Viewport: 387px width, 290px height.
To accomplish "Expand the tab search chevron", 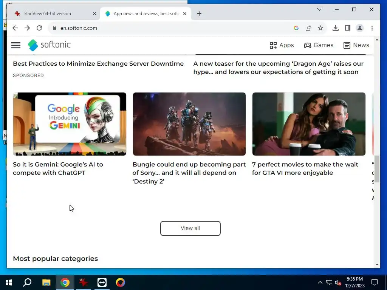I will [319, 9].
